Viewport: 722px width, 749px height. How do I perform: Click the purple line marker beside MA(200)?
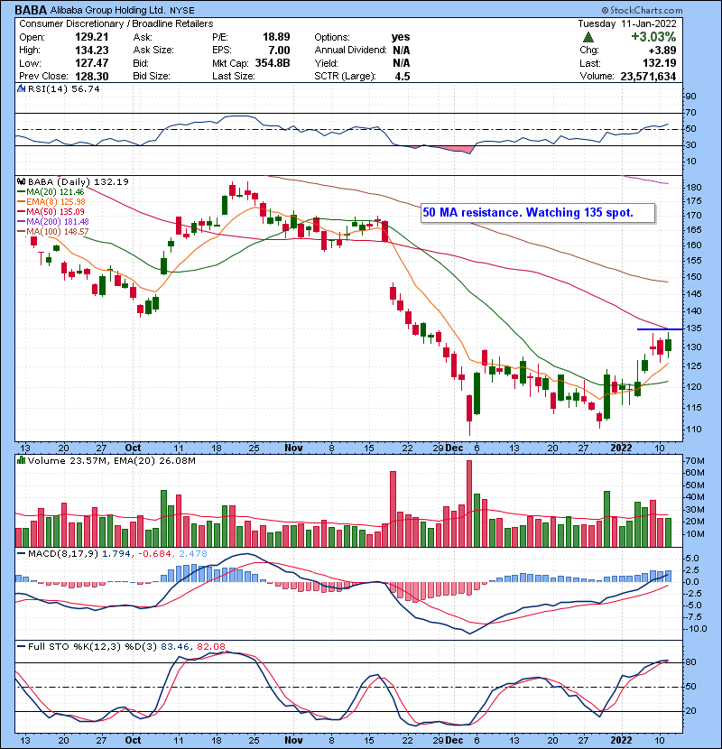pos(21,222)
